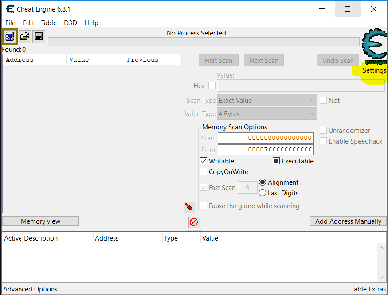Click the address list's Address column header
Viewport: 388px width, 295px height.
[x=128, y=238]
